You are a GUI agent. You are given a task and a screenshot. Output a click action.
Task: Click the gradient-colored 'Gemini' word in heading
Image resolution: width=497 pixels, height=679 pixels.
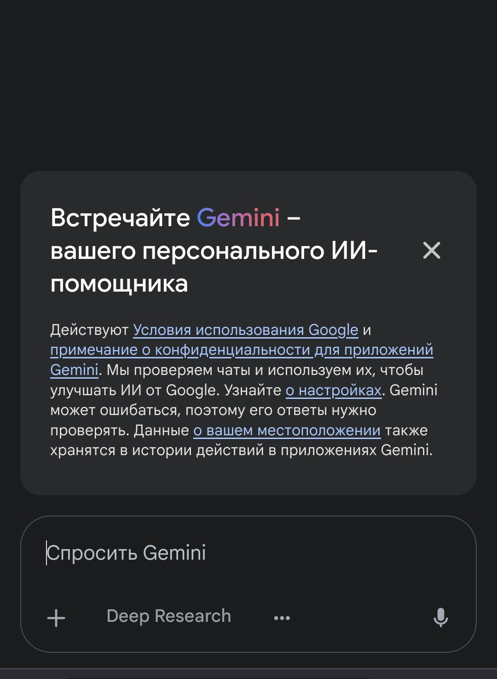pos(238,217)
